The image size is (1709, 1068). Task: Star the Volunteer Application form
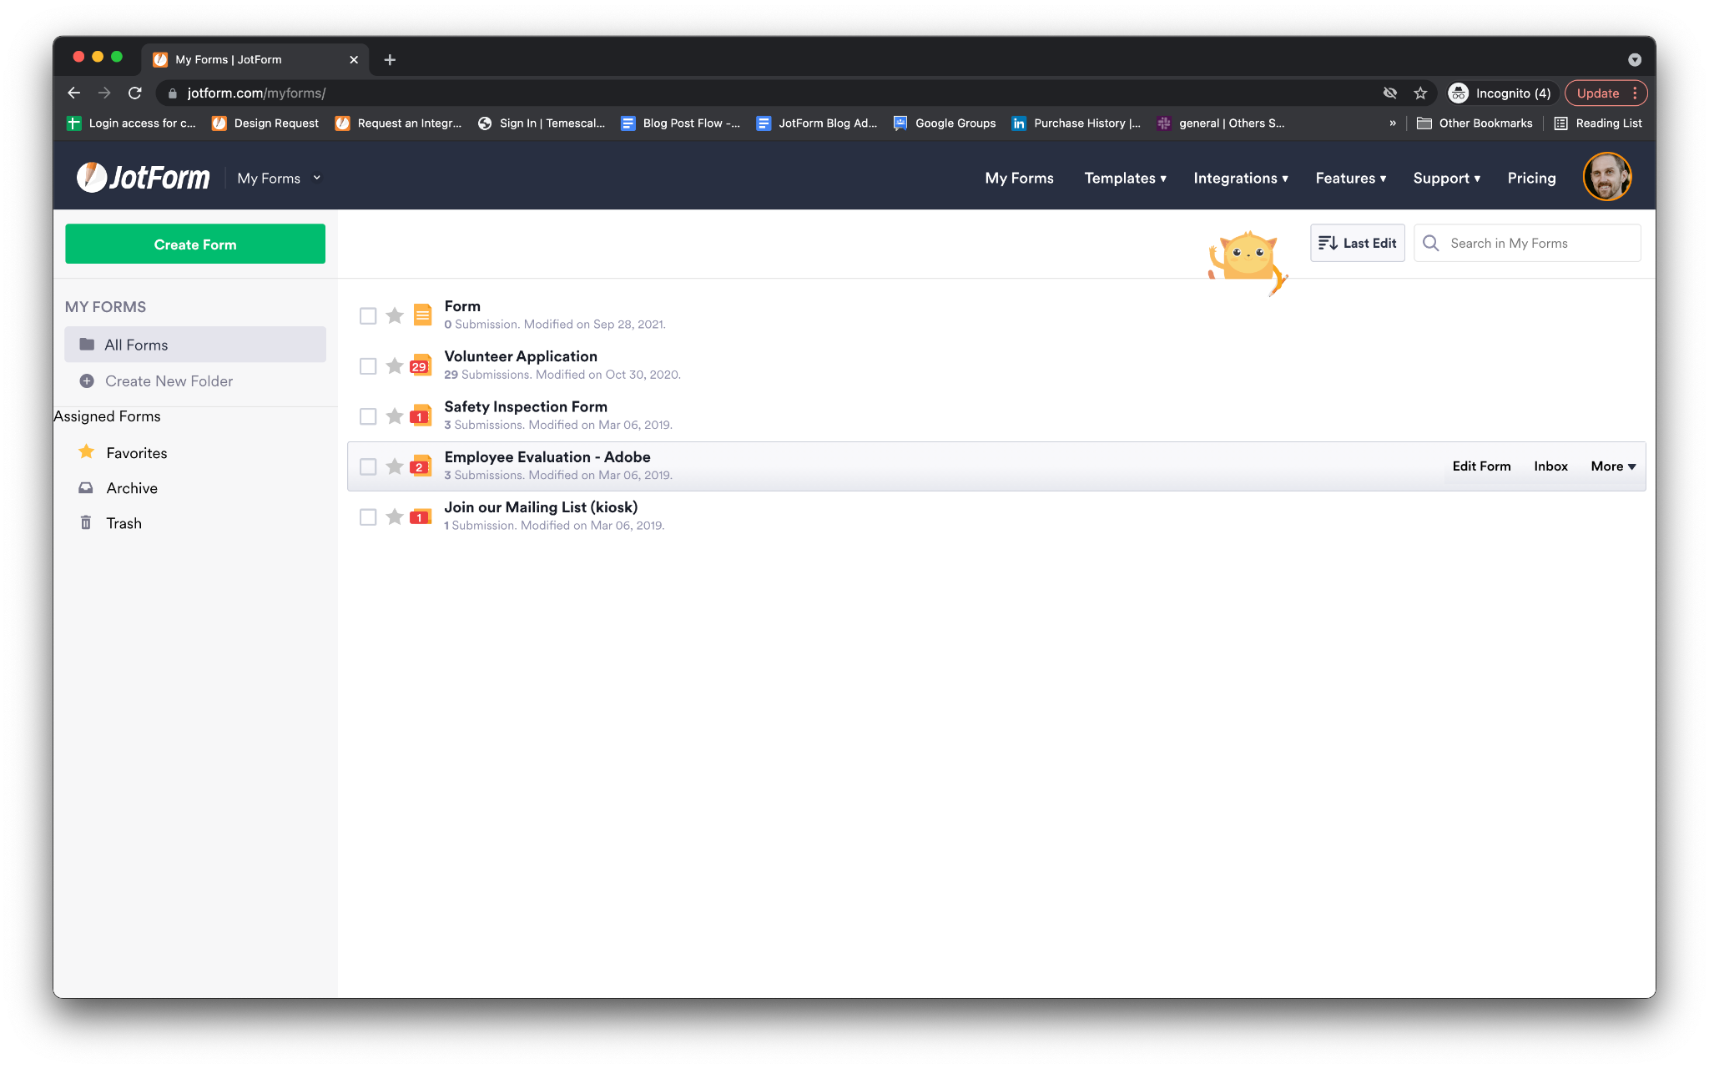point(395,366)
